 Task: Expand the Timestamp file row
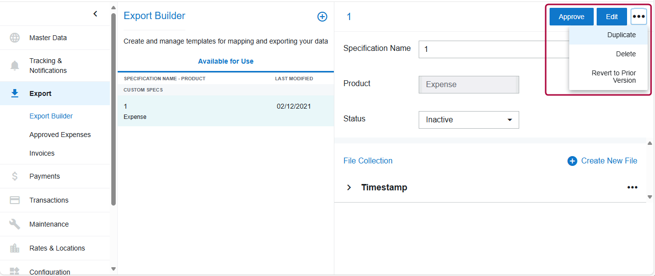tap(349, 187)
